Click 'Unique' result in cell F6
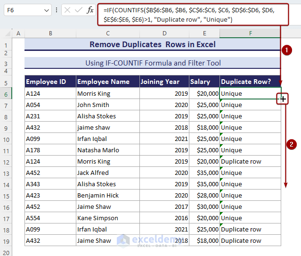Screen dimensions: 301x256 click(250, 94)
